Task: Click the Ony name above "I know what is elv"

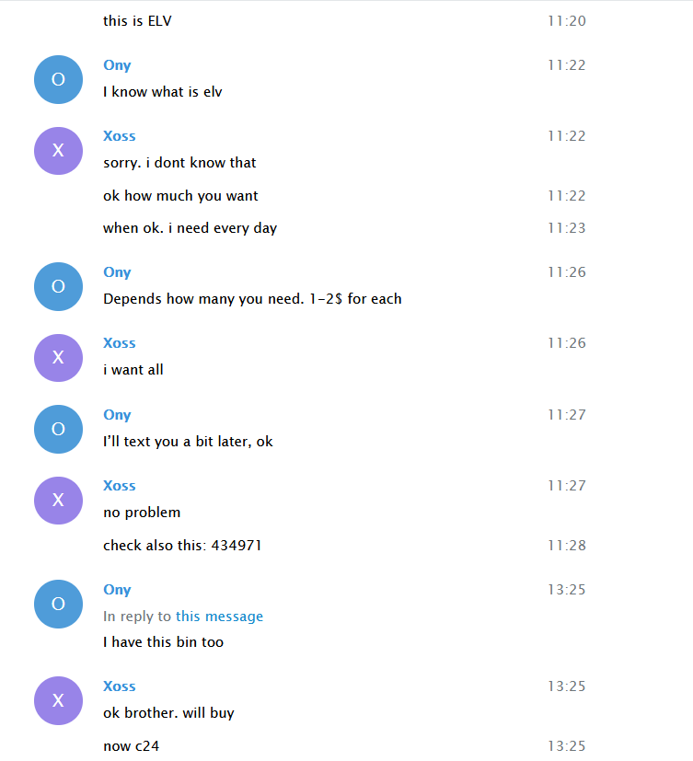Action: pos(117,65)
